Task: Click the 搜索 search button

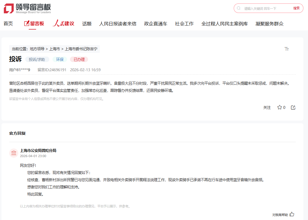Action: (x=296, y=8)
